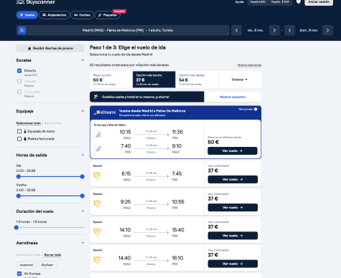Toggle the 1 escala checkbox
Image resolution: width=341 pixels, height=278 pixels.
coord(19,81)
